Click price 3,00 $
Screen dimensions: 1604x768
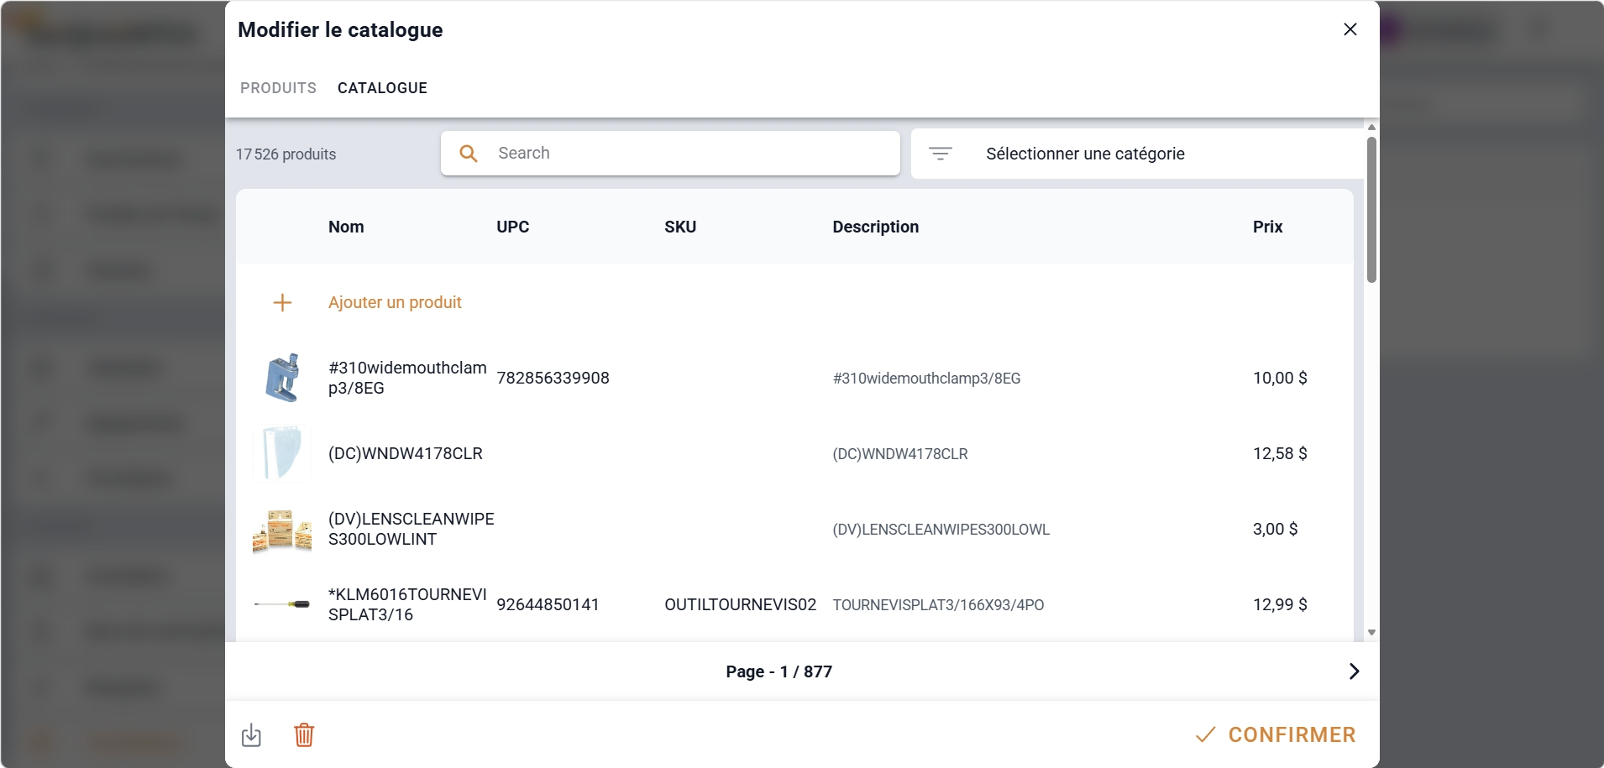click(x=1275, y=529)
